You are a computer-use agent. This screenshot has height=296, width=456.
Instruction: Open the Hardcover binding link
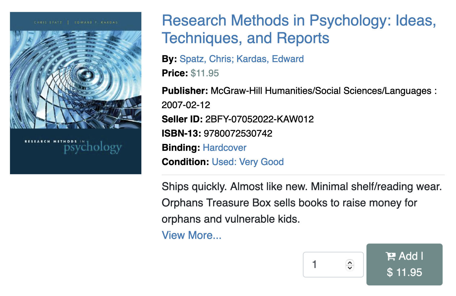[224, 147]
